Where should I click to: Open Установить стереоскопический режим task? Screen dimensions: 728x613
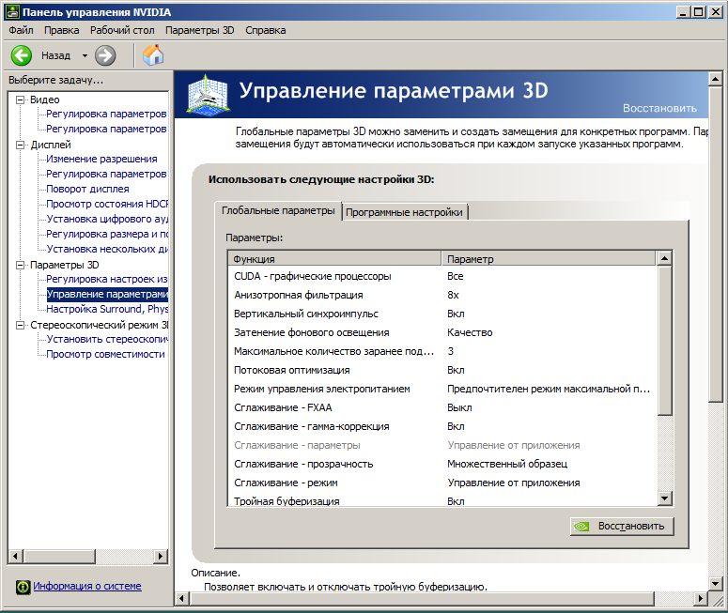click(107, 339)
